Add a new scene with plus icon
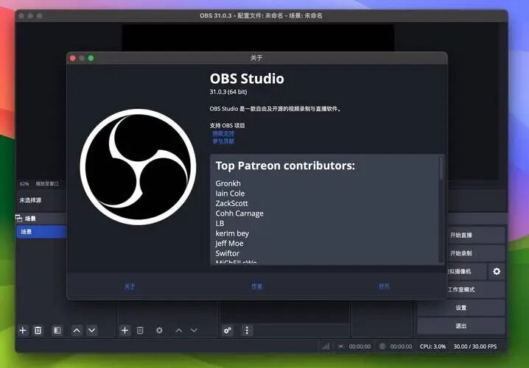 pos(23,330)
